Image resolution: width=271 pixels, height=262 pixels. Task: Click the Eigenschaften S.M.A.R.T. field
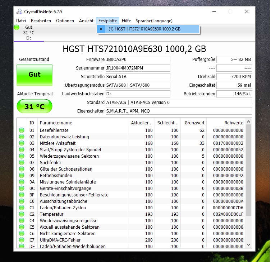(179, 111)
